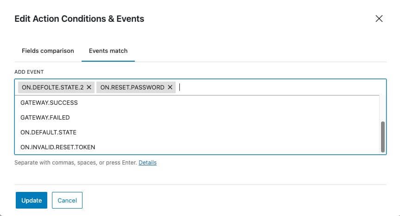The width and height of the screenshot is (400, 216).
Task: Select the Events match tab
Action: (x=108, y=51)
